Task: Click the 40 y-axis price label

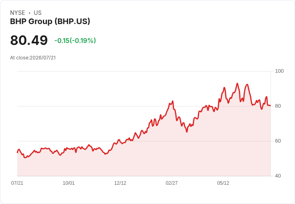Action: pyautogui.click(x=278, y=176)
